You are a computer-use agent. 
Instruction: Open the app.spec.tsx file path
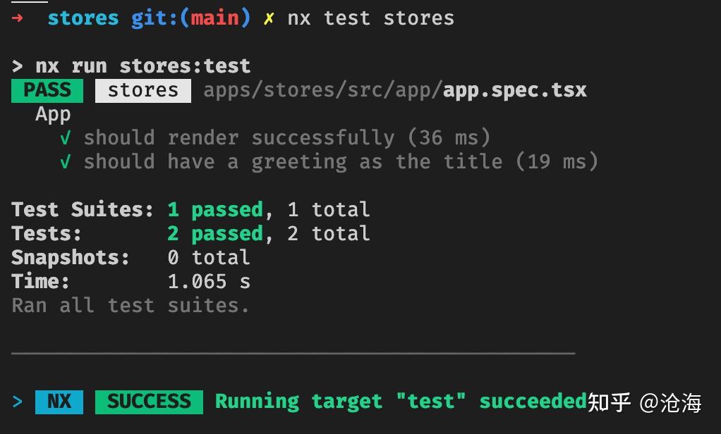click(x=395, y=90)
